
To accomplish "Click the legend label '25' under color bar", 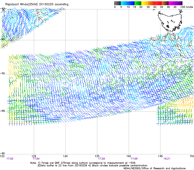I will (148, 7).
